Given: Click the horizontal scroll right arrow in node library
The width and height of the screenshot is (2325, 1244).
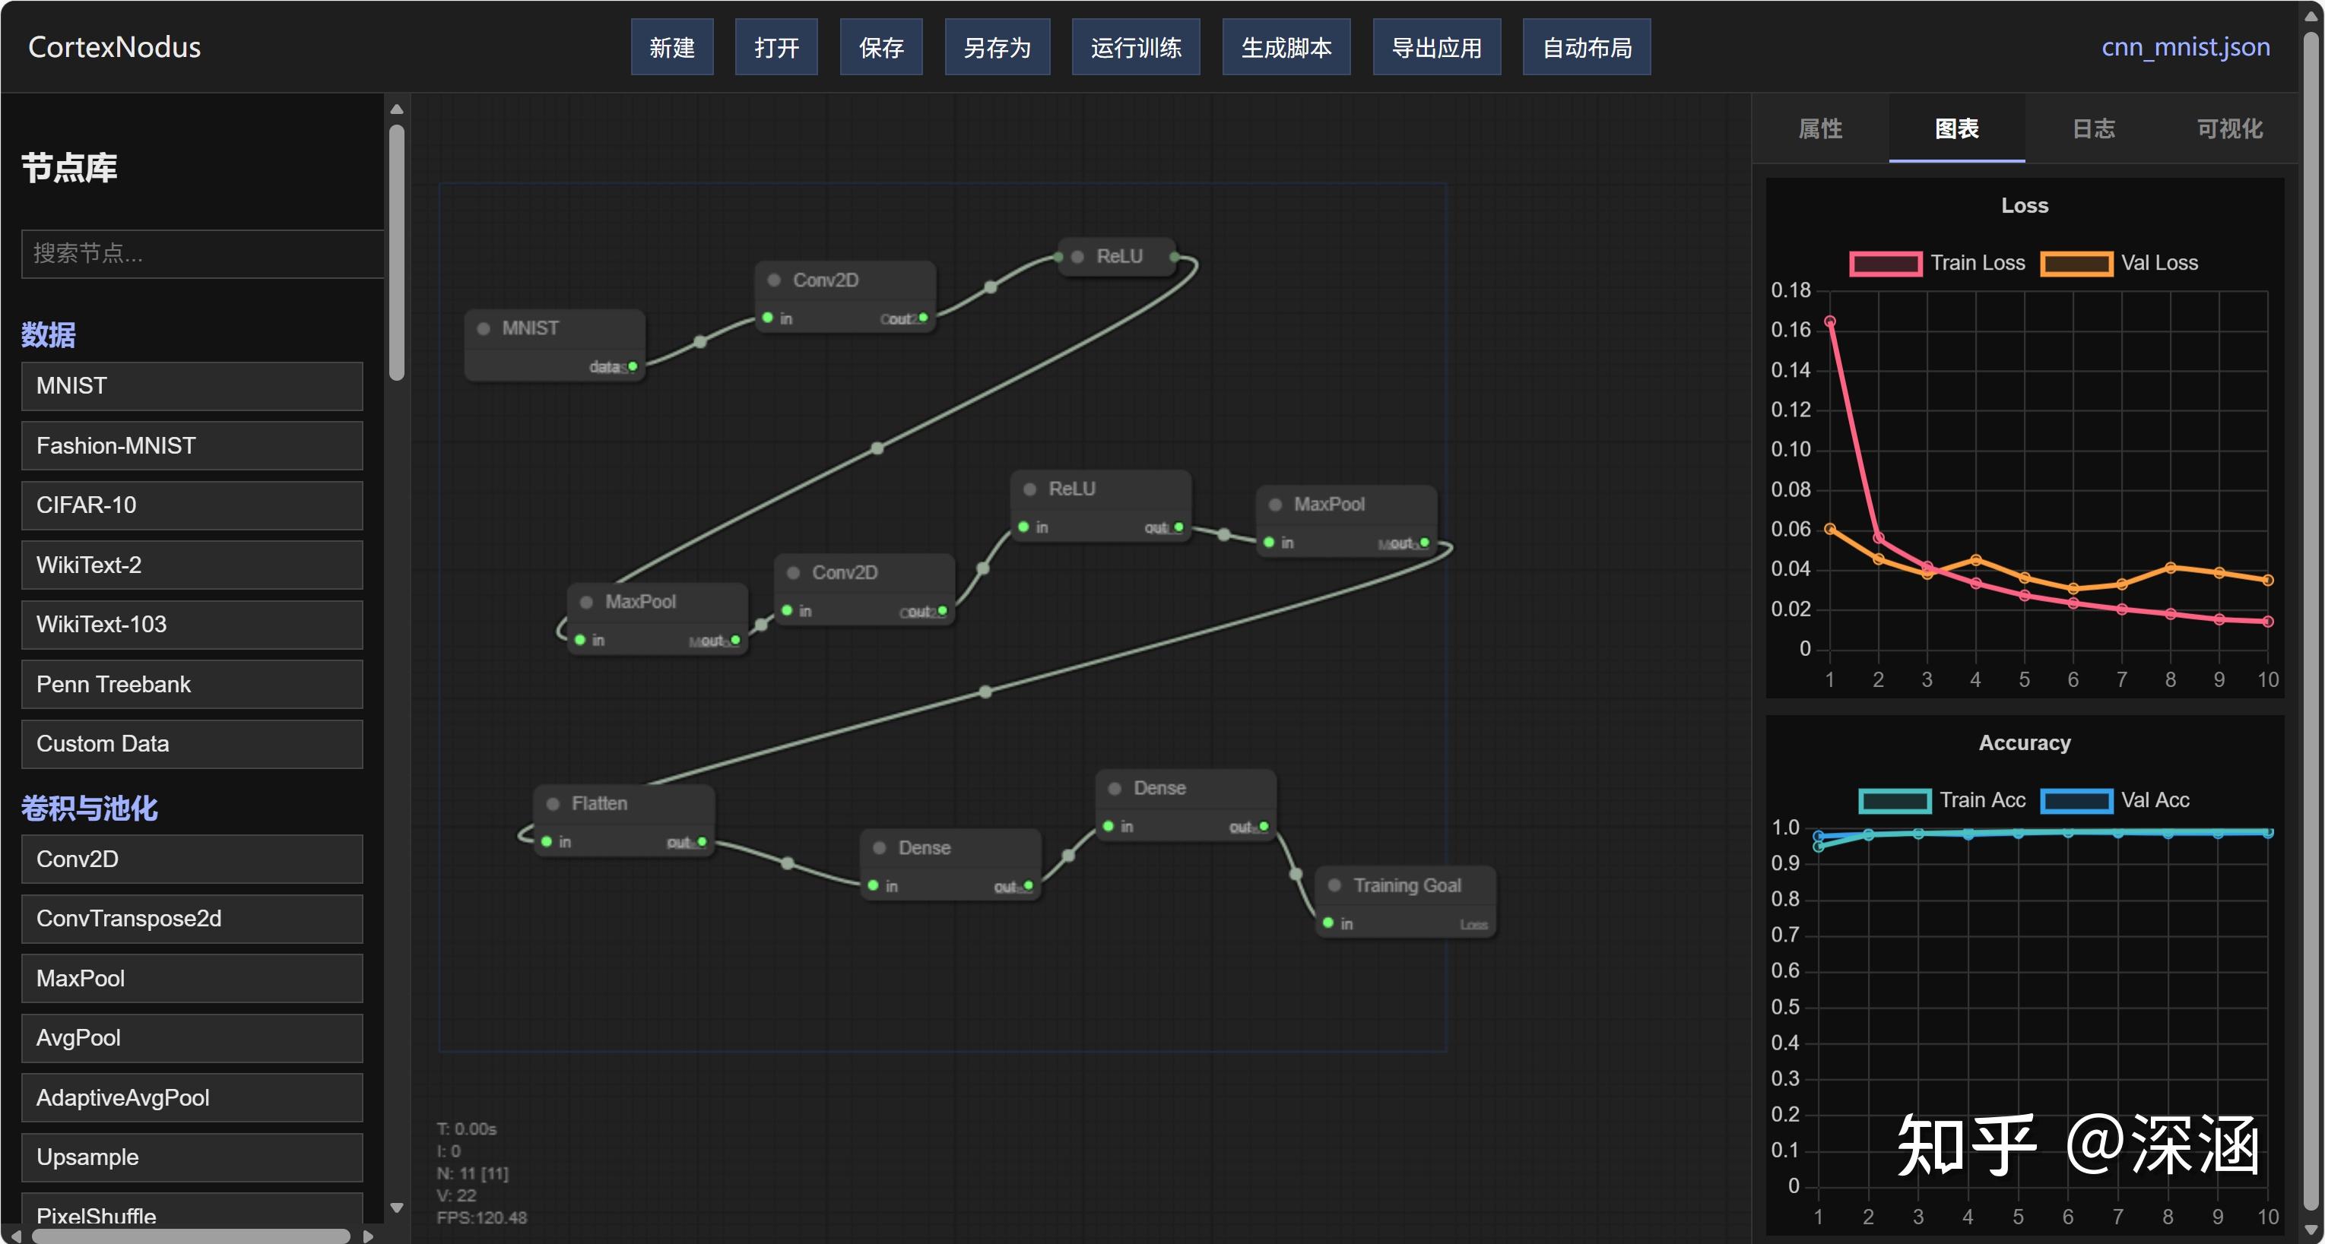Looking at the screenshot, I should coord(368,1236).
